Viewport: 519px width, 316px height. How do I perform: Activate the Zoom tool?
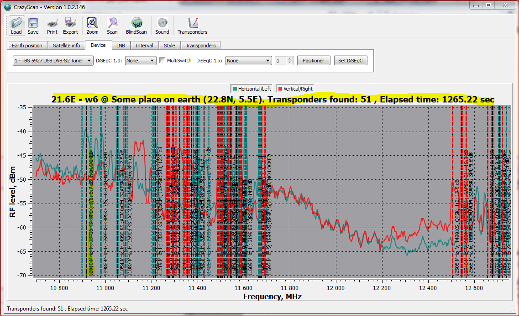[92, 25]
